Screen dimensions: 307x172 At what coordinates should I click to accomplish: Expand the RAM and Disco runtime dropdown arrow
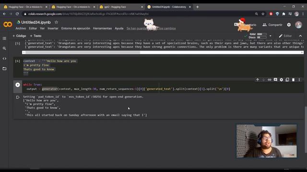click(271, 36)
